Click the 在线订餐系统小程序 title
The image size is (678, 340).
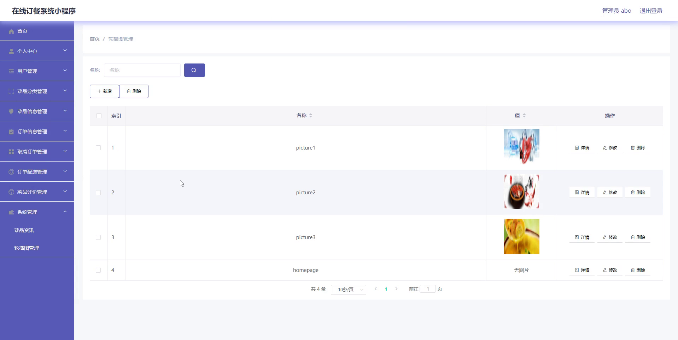point(44,11)
